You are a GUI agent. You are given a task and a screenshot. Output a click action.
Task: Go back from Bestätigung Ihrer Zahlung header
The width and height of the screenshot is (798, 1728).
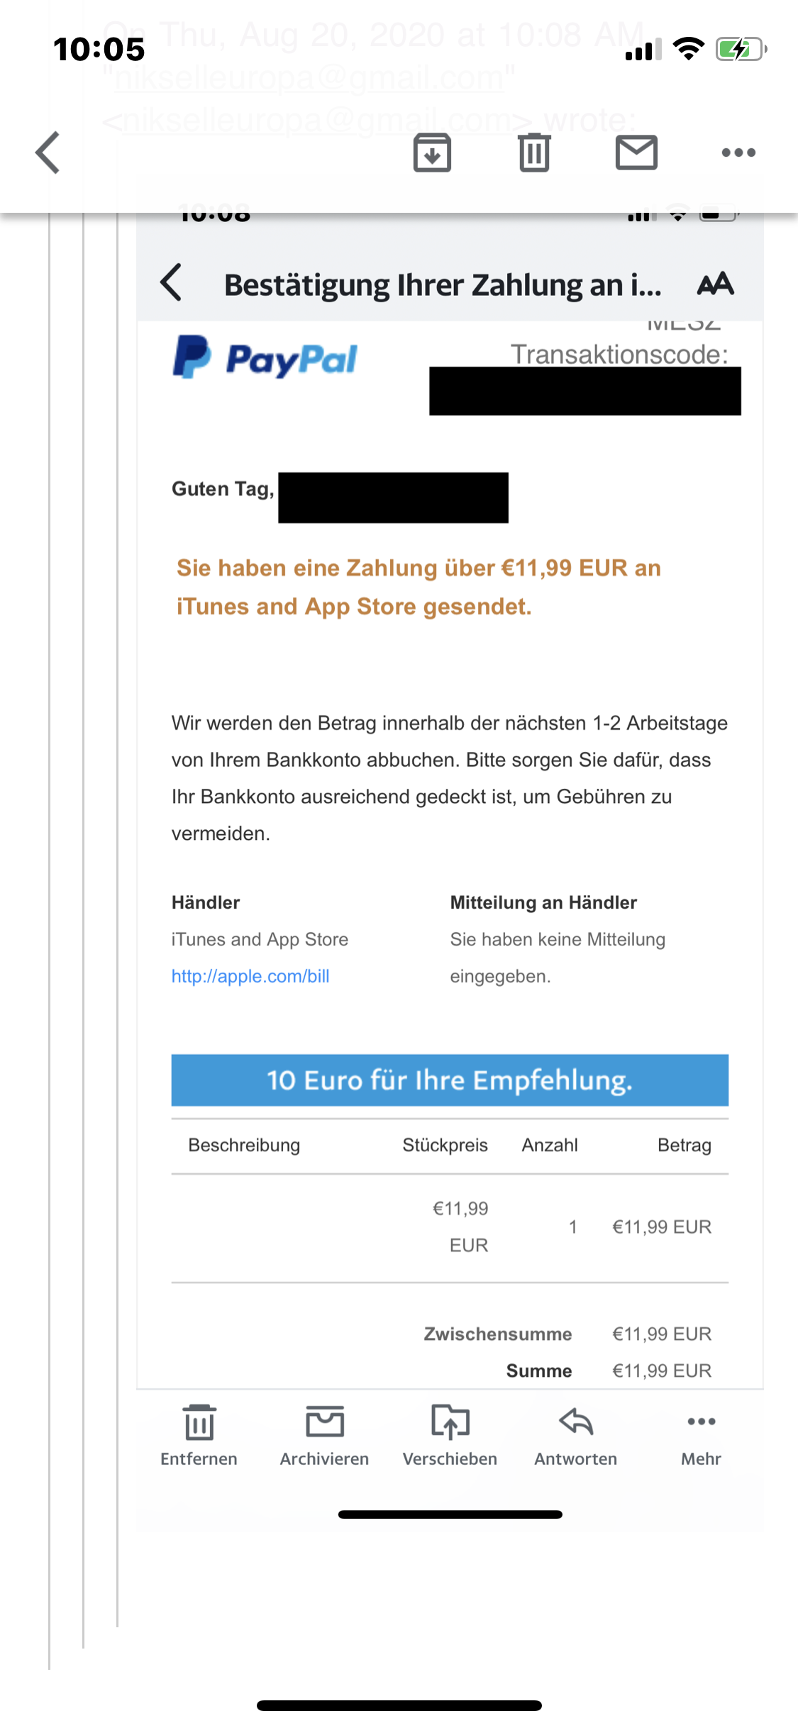172,283
